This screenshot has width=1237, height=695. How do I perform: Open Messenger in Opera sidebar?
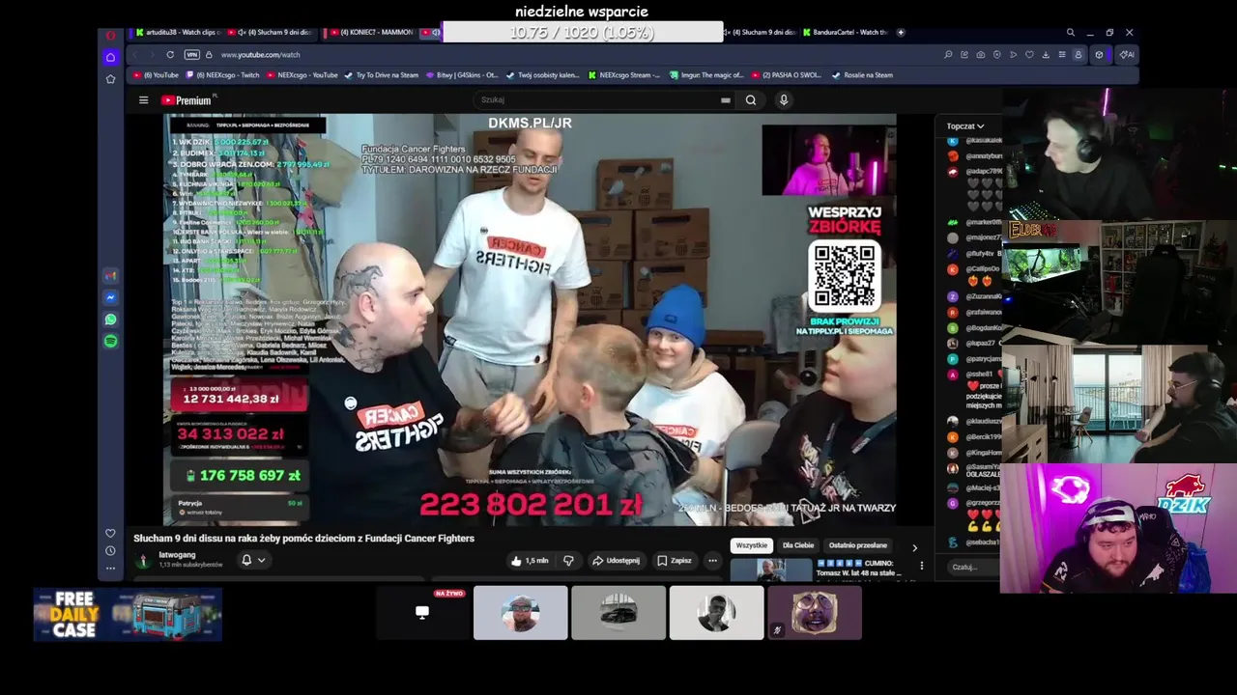click(x=110, y=297)
